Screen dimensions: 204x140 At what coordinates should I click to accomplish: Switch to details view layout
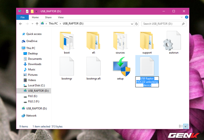click(181, 126)
